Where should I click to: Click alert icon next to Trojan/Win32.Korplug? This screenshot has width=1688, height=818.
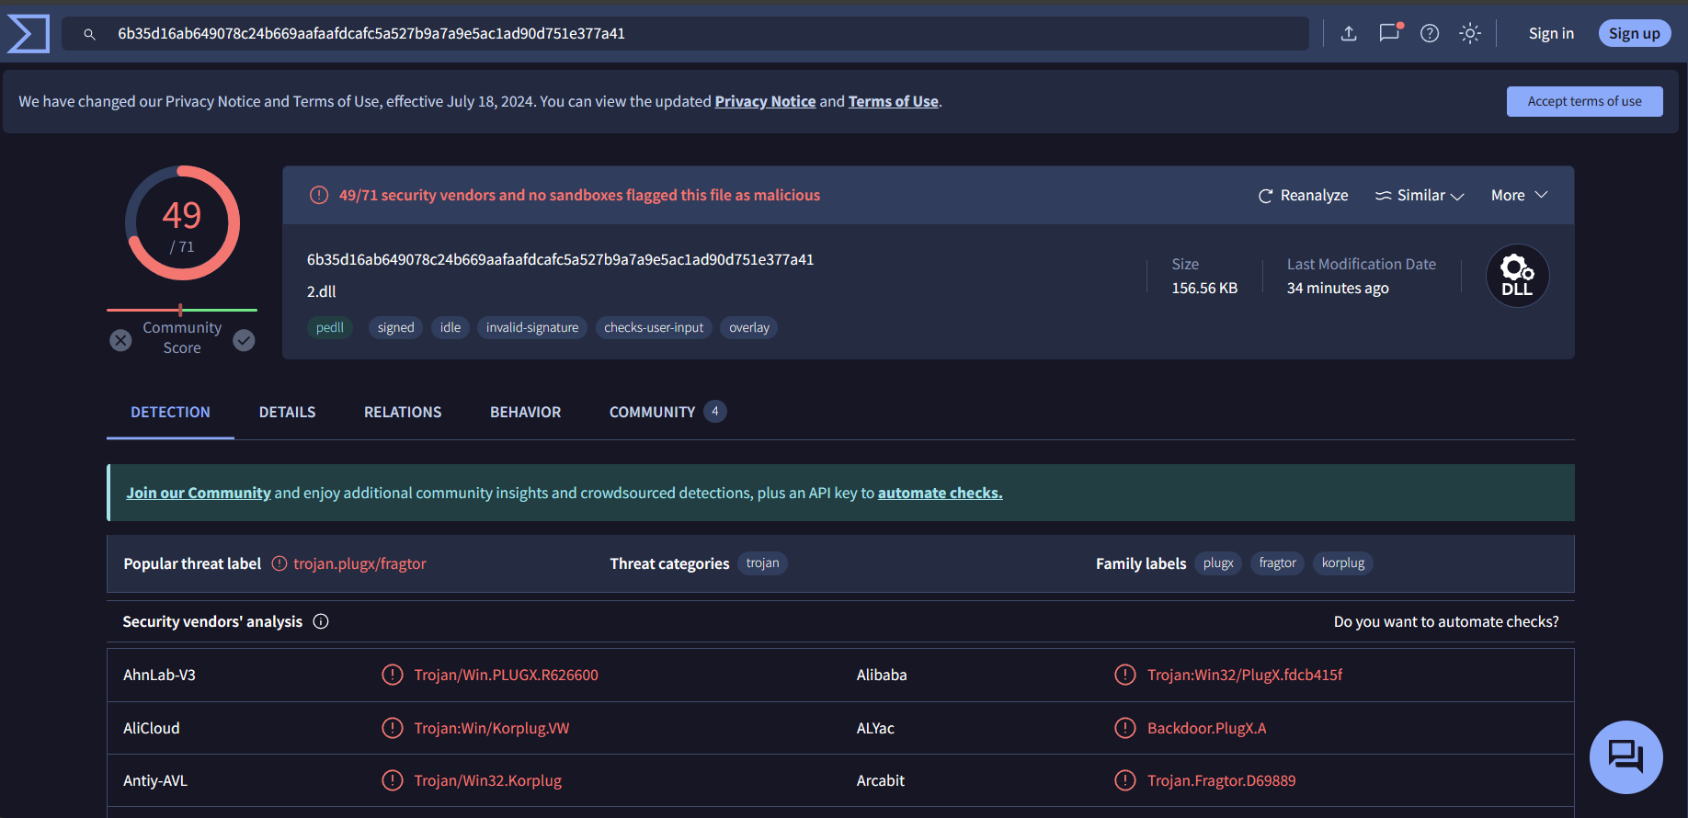pos(393,780)
